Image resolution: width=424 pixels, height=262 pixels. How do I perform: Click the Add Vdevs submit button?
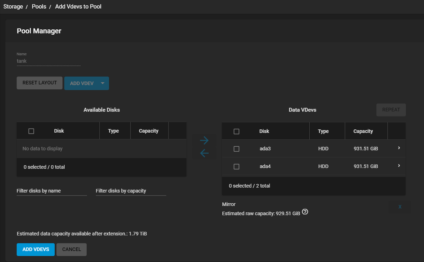(x=36, y=249)
